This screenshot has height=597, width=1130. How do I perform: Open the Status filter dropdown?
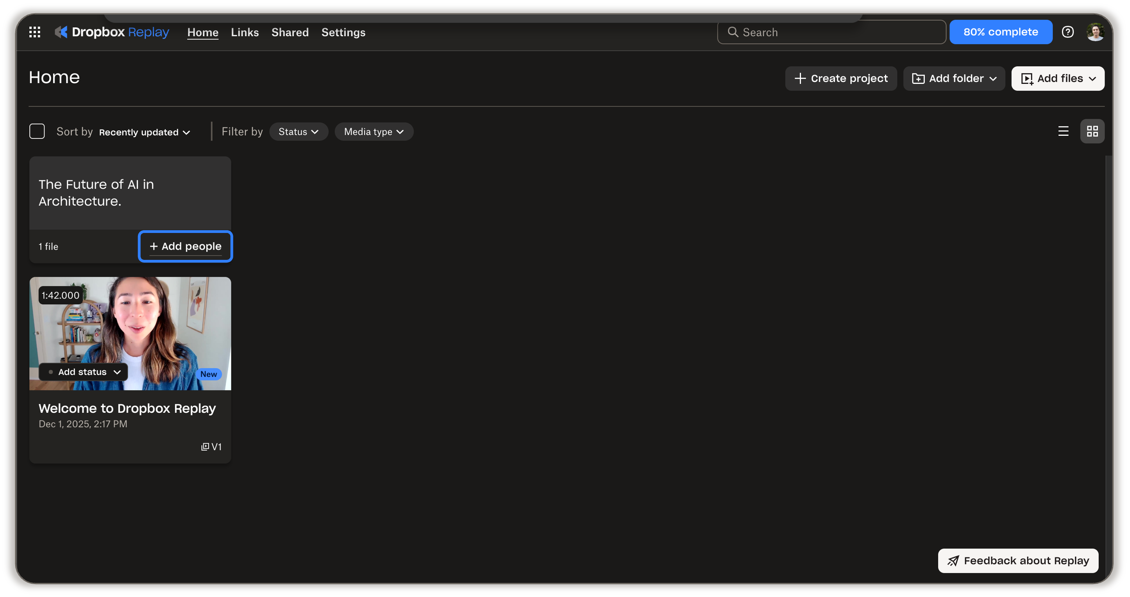[298, 132]
